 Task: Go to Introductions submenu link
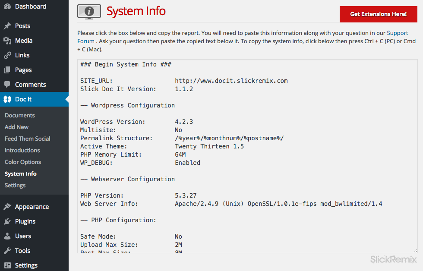tap(22, 150)
